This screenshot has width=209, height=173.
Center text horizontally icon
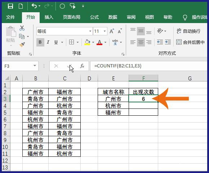coord(141,42)
